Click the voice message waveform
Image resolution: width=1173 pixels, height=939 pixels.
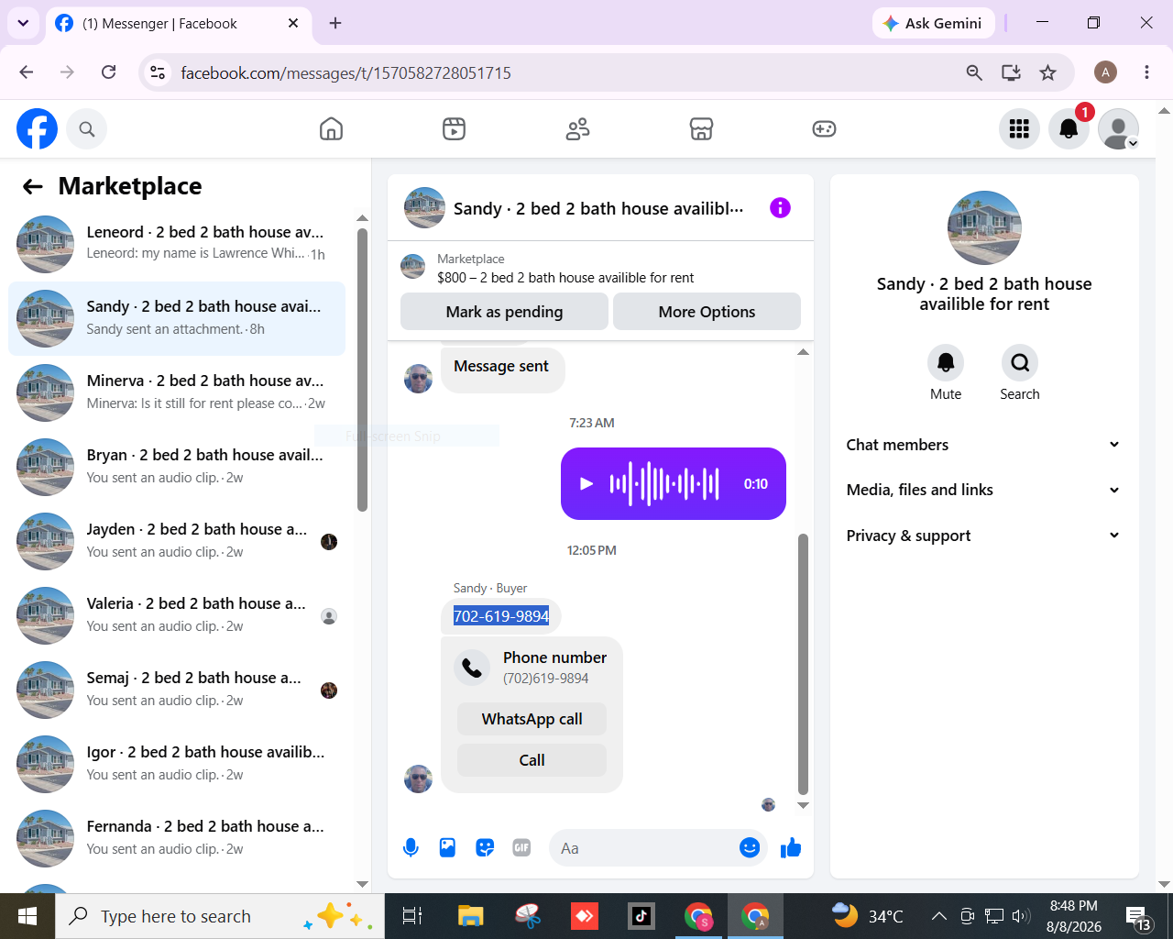(x=664, y=484)
